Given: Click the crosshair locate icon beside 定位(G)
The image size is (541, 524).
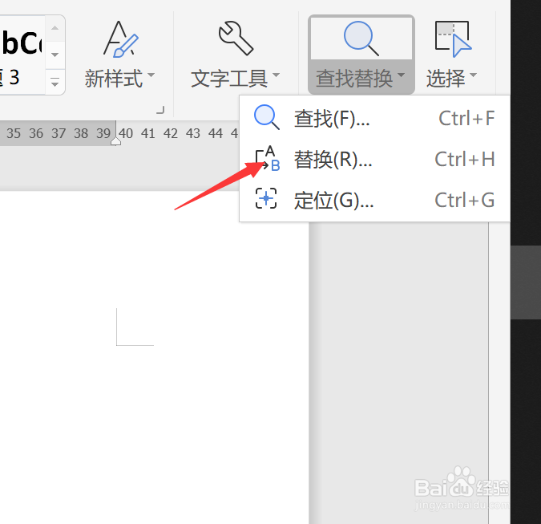Looking at the screenshot, I should (265, 199).
